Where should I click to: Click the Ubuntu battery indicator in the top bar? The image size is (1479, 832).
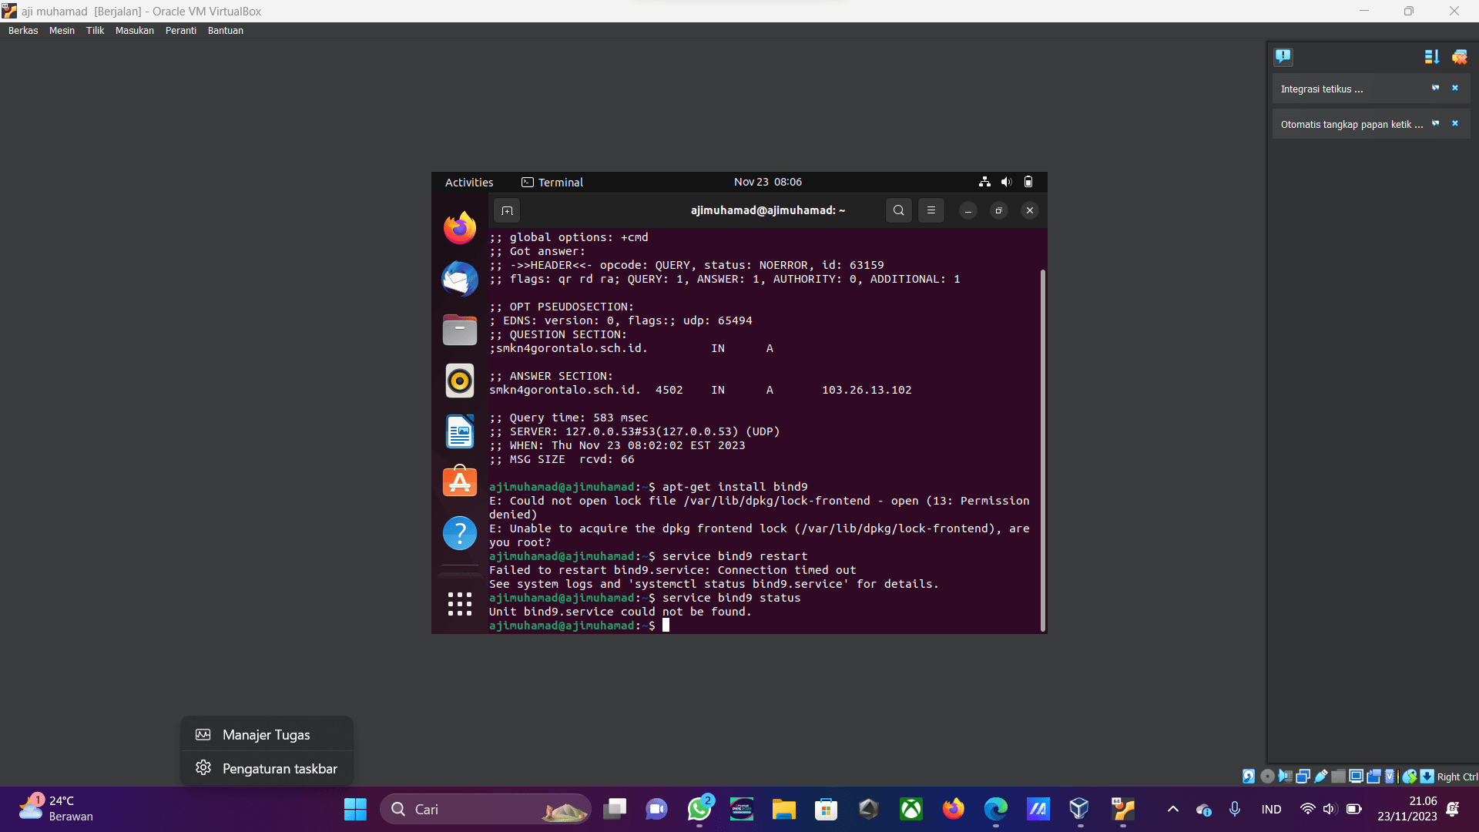point(1028,182)
